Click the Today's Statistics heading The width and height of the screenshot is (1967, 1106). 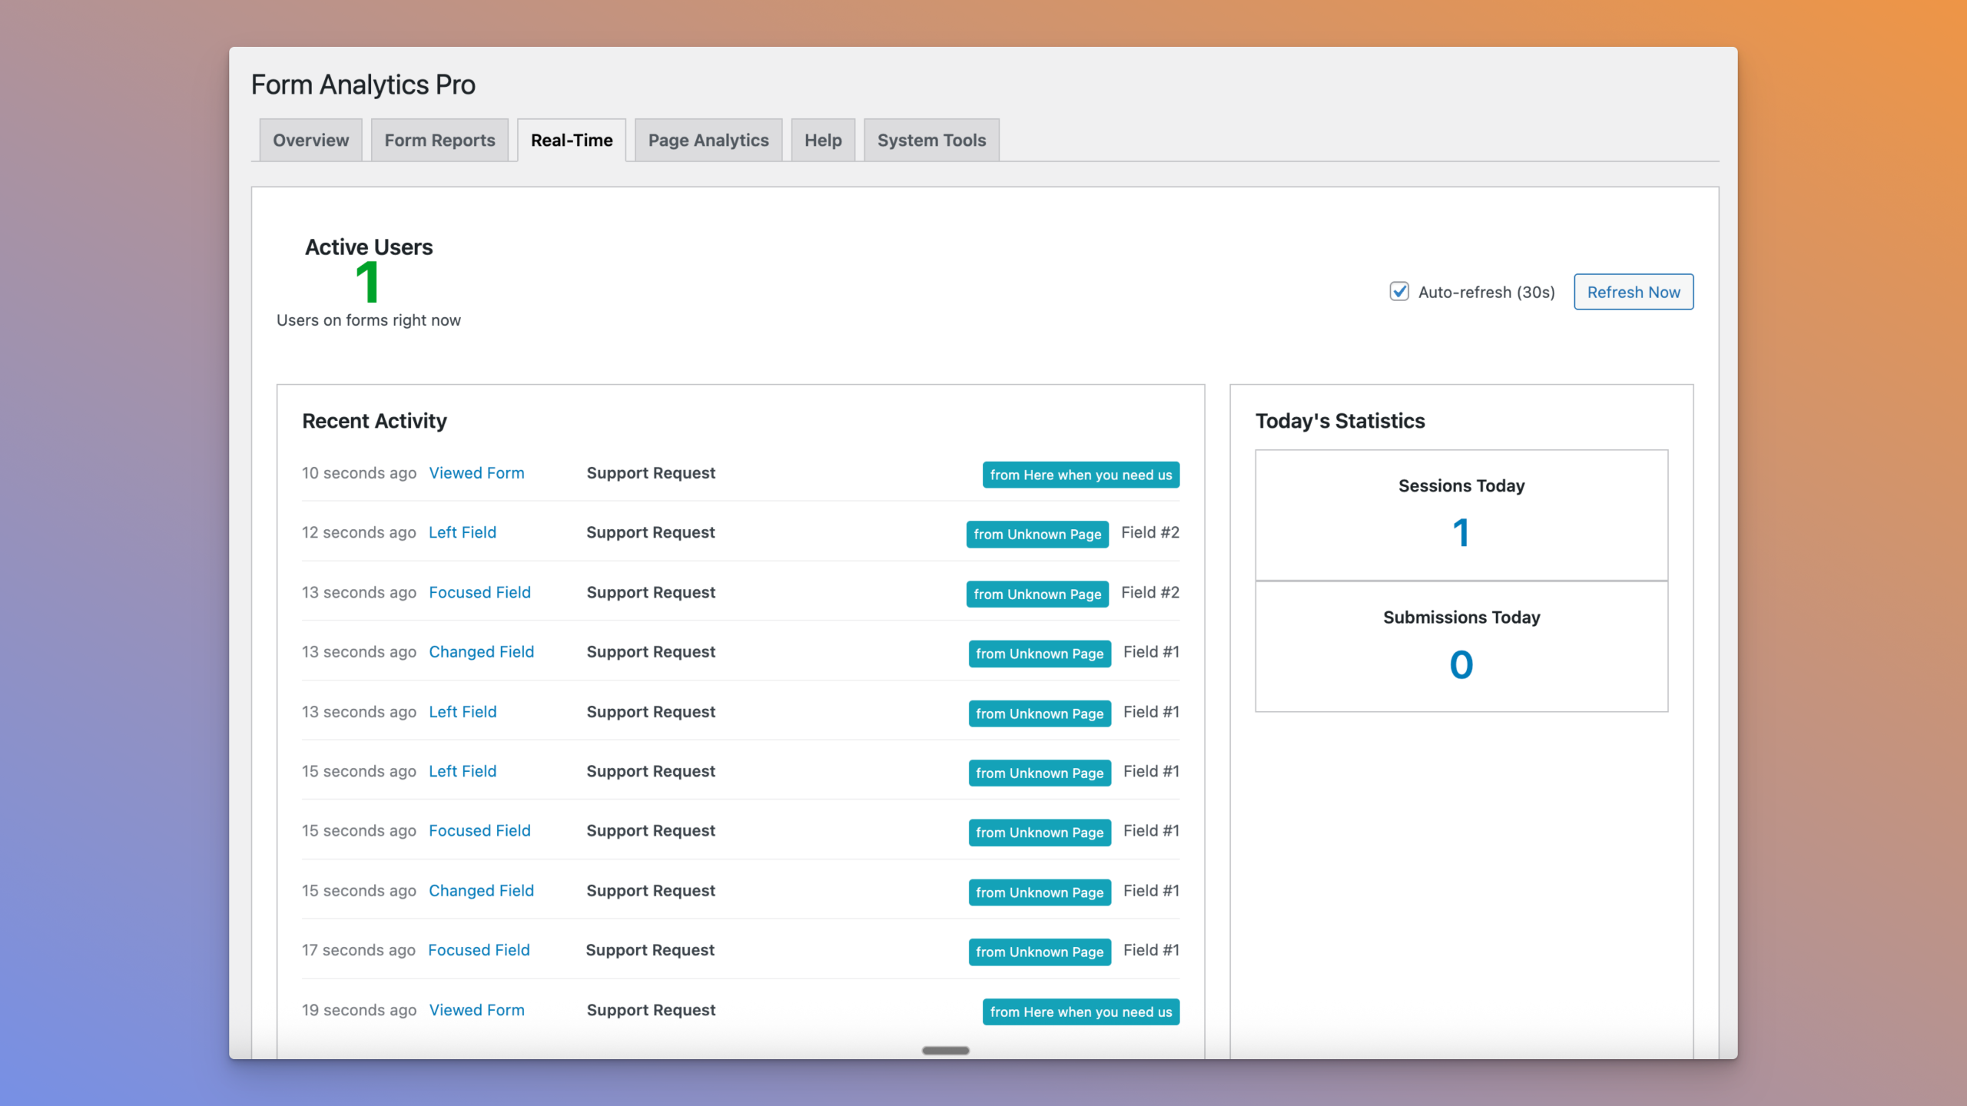coord(1340,421)
